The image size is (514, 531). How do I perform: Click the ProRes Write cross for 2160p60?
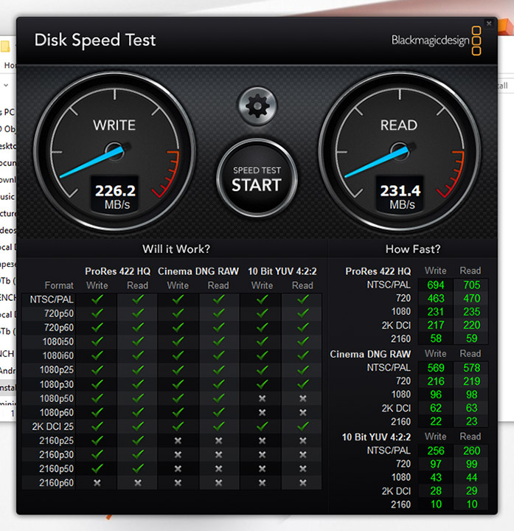(97, 482)
